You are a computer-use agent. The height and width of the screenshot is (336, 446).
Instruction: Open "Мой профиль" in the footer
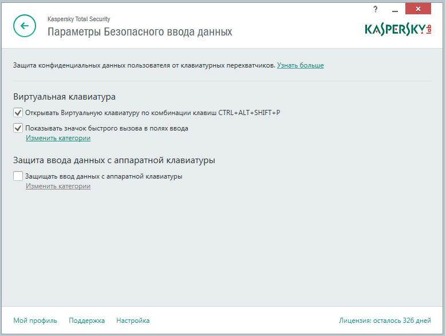pos(35,321)
